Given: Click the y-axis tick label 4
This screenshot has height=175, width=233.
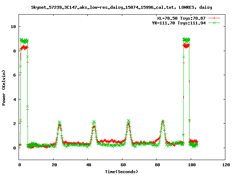Looking at the screenshot, I should 15,100.
